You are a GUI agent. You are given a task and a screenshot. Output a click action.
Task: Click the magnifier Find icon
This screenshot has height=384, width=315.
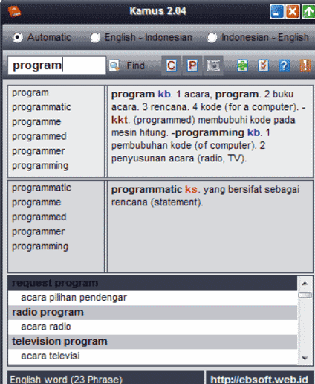tap(114, 65)
